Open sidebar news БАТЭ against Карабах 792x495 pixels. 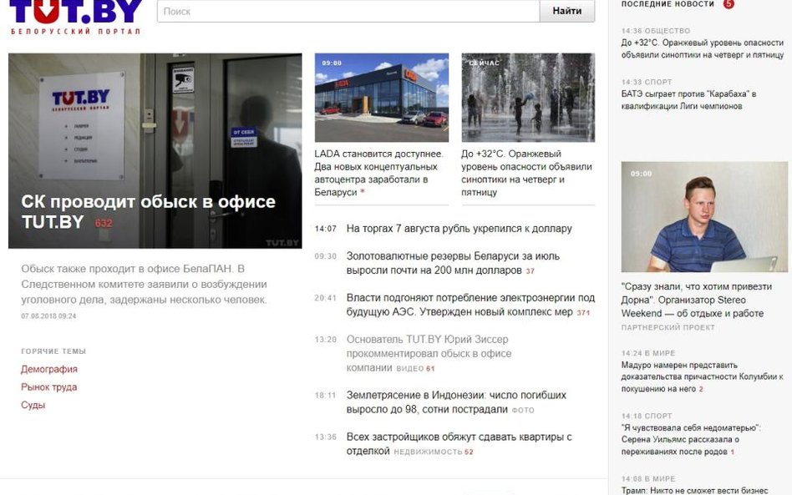point(688,100)
